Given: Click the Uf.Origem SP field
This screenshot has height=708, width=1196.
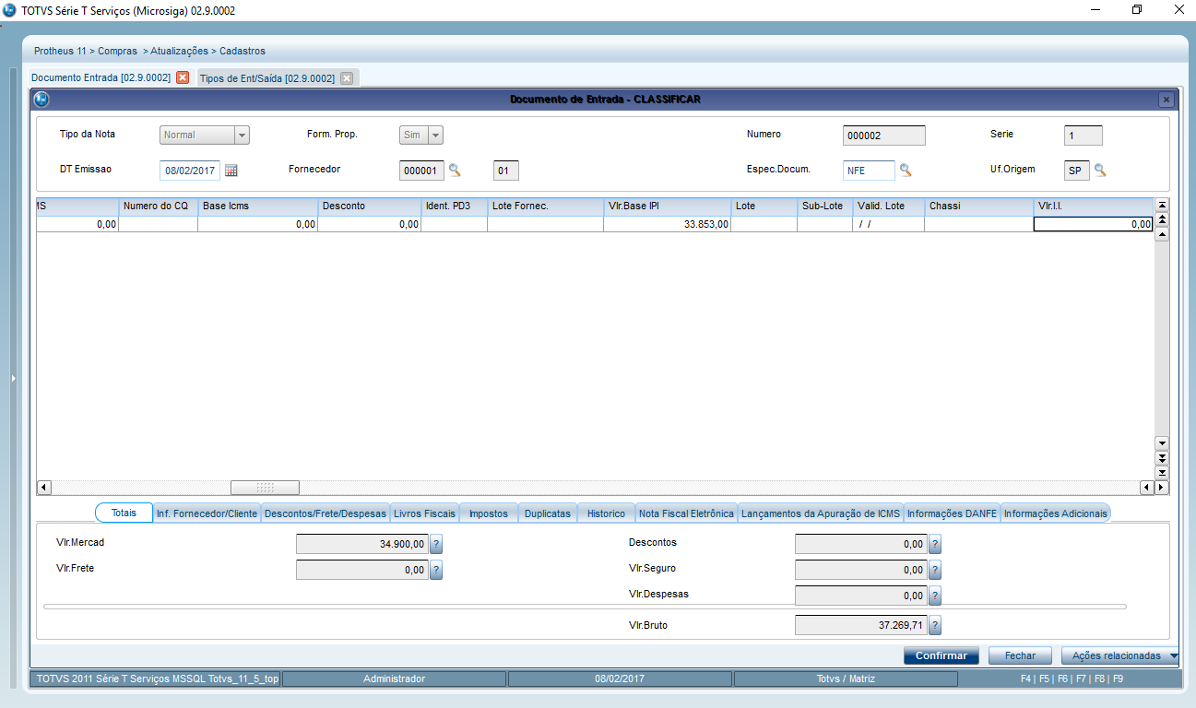Looking at the screenshot, I should (x=1076, y=171).
